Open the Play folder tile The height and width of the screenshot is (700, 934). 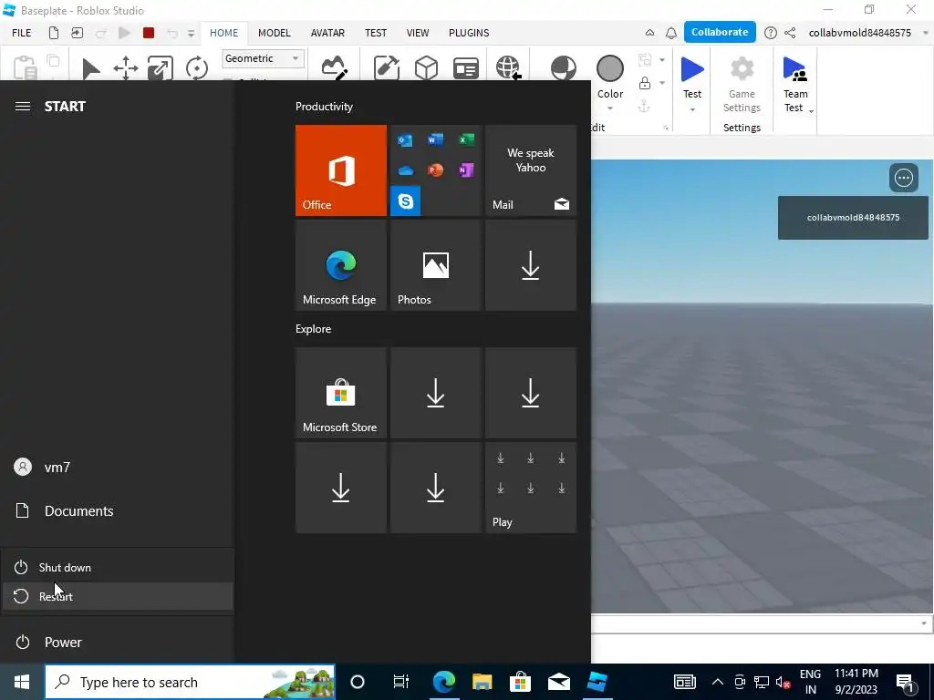click(x=531, y=488)
